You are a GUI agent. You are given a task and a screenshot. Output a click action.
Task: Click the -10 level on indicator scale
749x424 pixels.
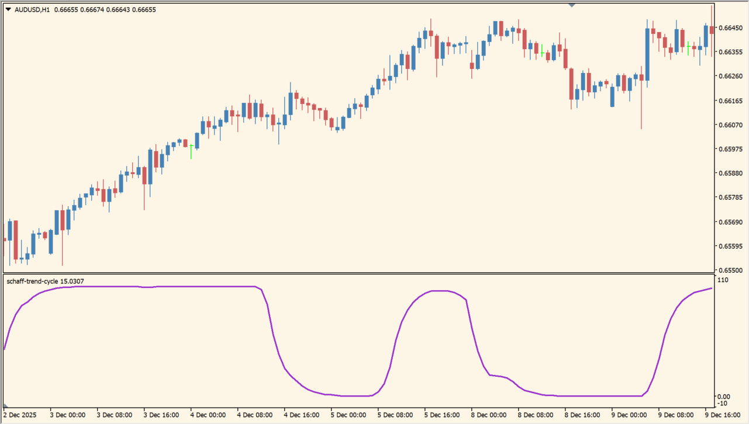pyautogui.click(x=724, y=404)
